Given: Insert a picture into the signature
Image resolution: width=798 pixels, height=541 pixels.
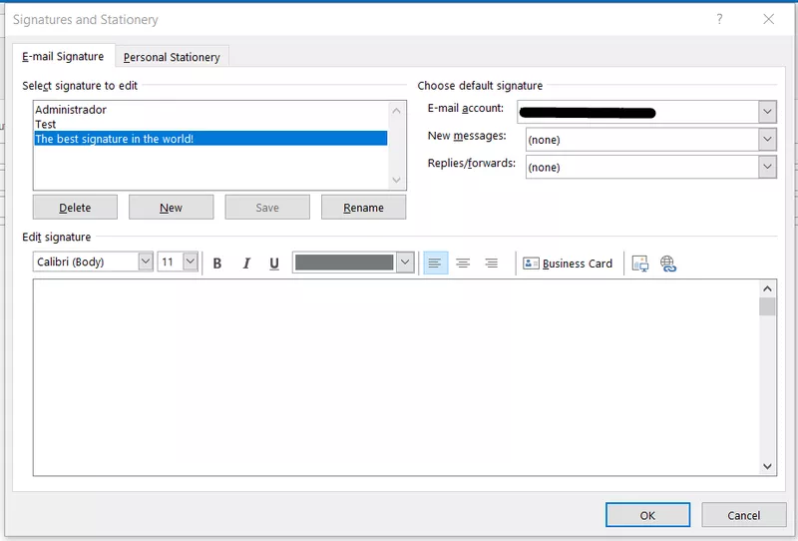Looking at the screenshot, I should click(x=639, y=264).
